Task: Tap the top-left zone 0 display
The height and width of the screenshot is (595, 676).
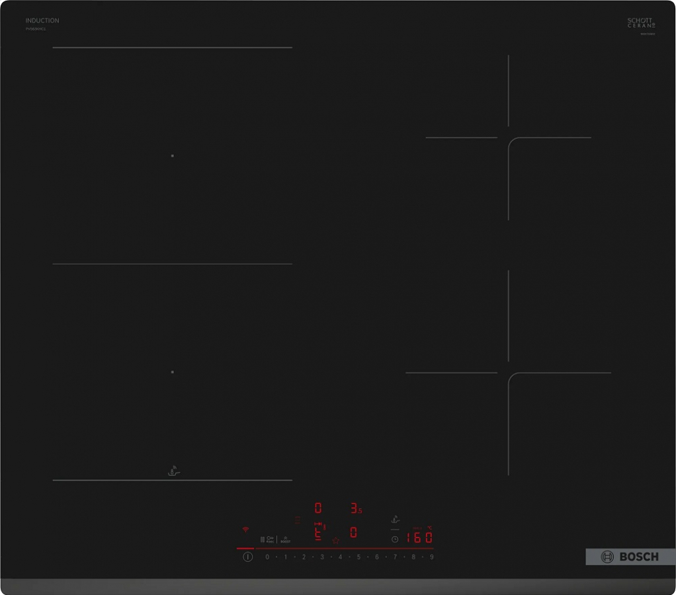Action: point(318,508)
